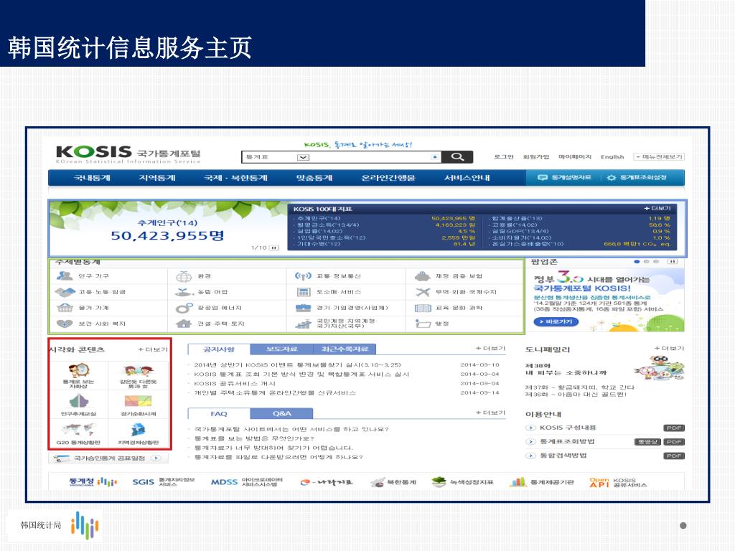Click the blue 바로가기 button
735x551 pixels.
556,322
